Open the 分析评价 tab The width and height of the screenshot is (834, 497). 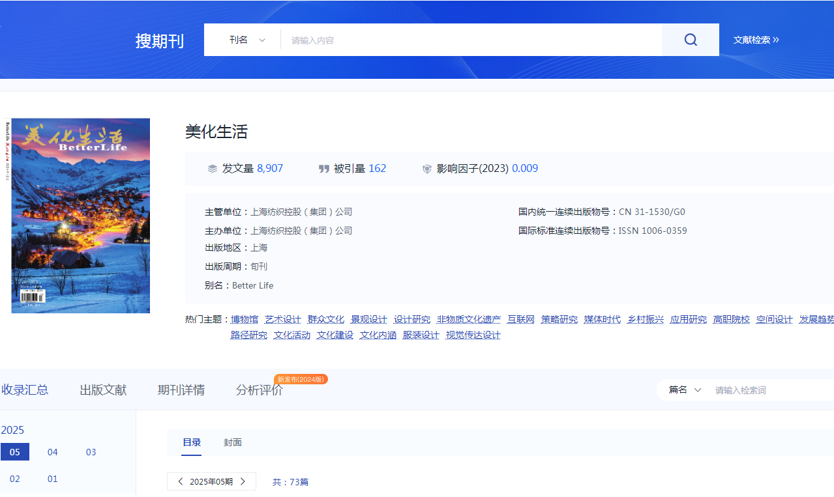pos(260,390)
